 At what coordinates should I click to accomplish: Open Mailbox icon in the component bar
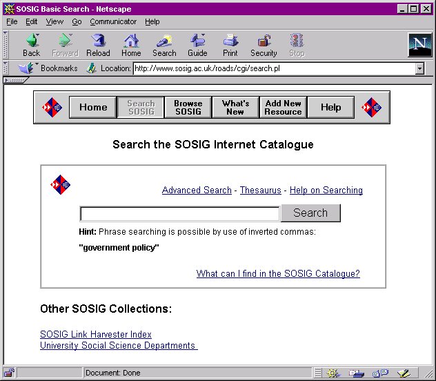[356, 373]
